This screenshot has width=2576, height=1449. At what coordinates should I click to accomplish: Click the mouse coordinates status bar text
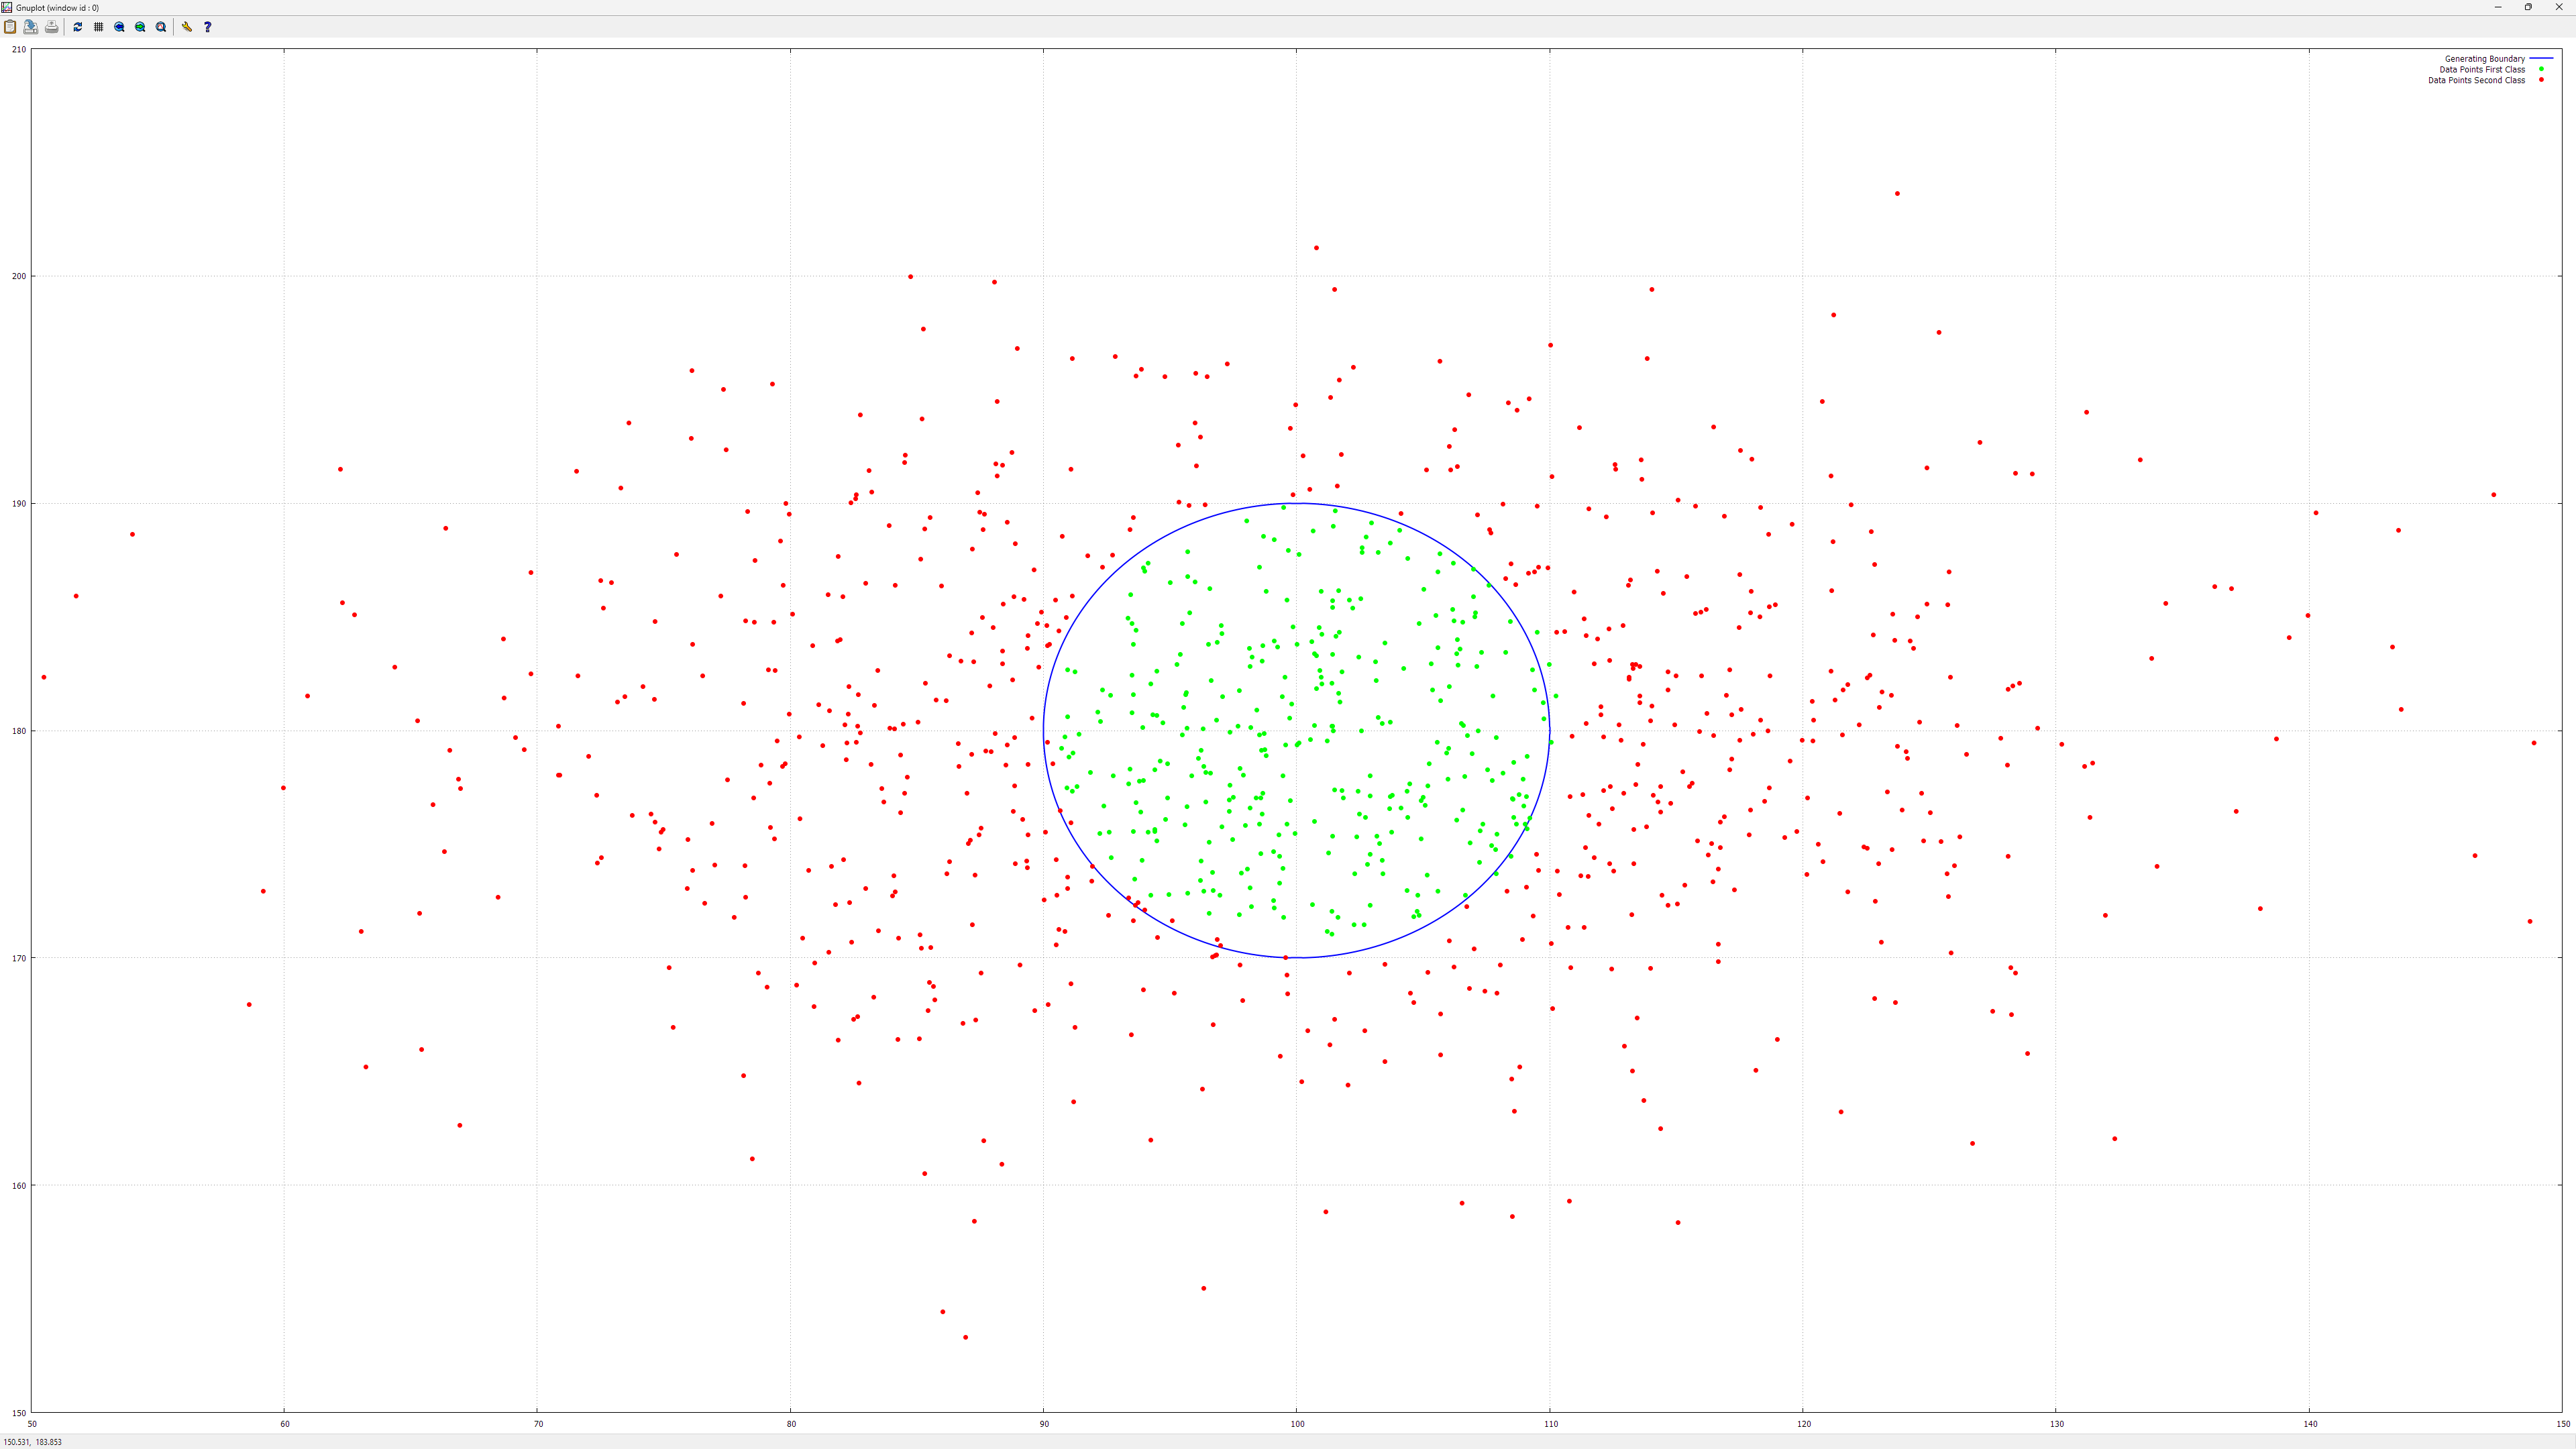33,1442
